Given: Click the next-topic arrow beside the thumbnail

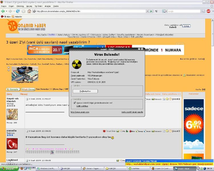Looking at the screenshot, I should coord(9,67).
